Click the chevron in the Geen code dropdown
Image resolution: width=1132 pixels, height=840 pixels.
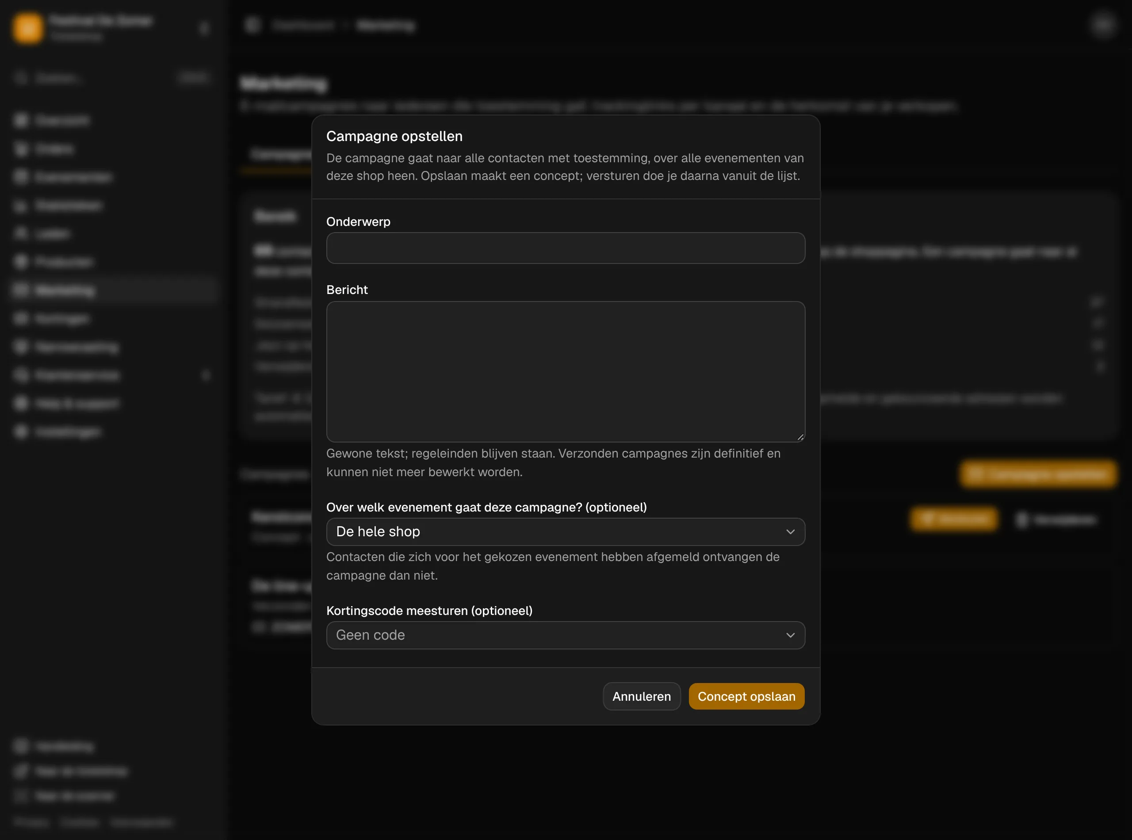pyautogui.click(x=790, y=635)
